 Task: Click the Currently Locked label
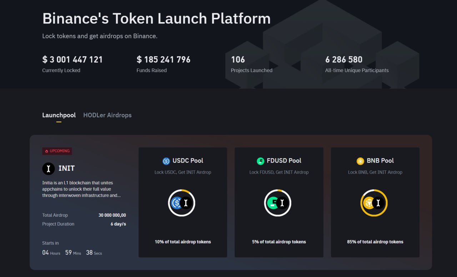[61, 71]
